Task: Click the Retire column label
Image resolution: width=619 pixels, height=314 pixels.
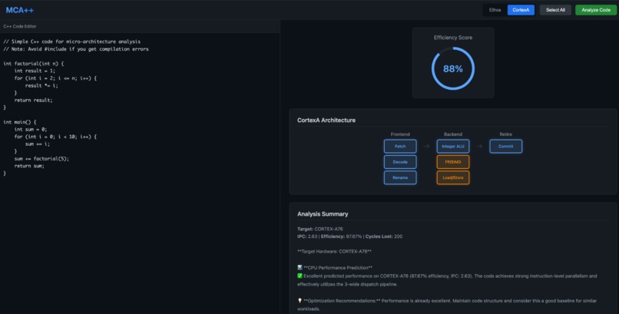Action: click(505, 134)
